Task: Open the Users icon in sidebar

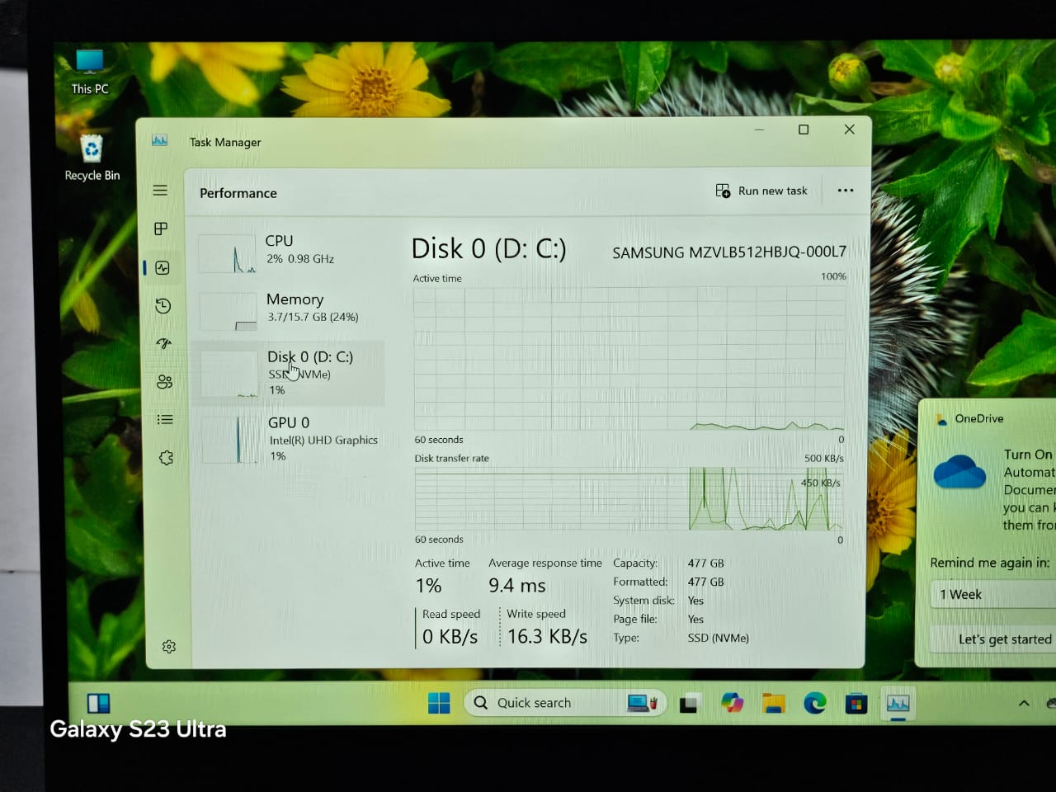Action: 165,381
